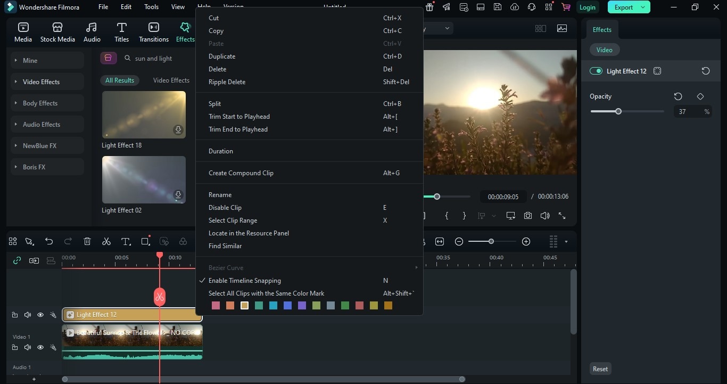Click the scissors split icon in toolbar
The image size is (727, 384).
click(x=106, y=241)
